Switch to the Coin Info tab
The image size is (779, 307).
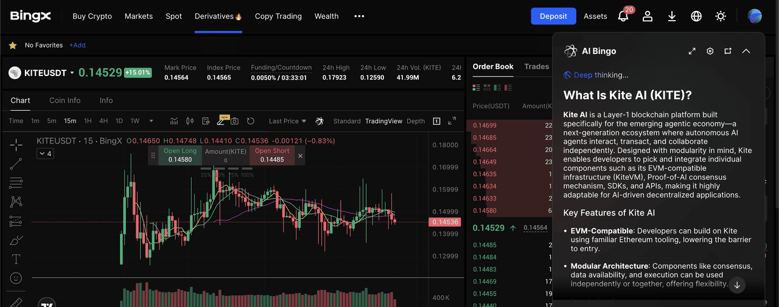65,100
